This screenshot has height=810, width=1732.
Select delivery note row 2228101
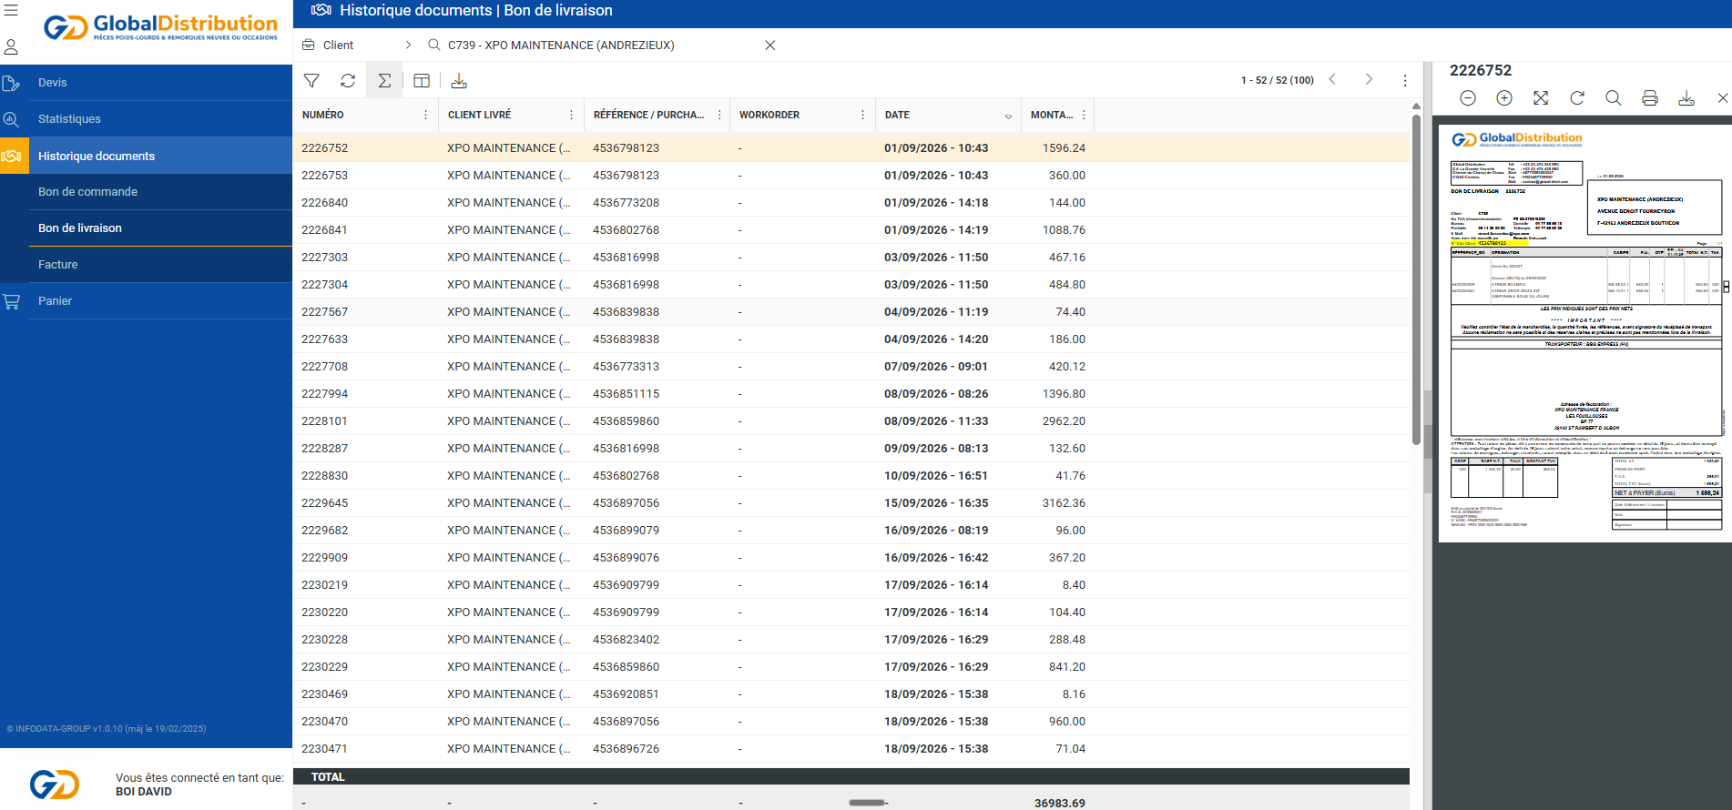(851, 421)
